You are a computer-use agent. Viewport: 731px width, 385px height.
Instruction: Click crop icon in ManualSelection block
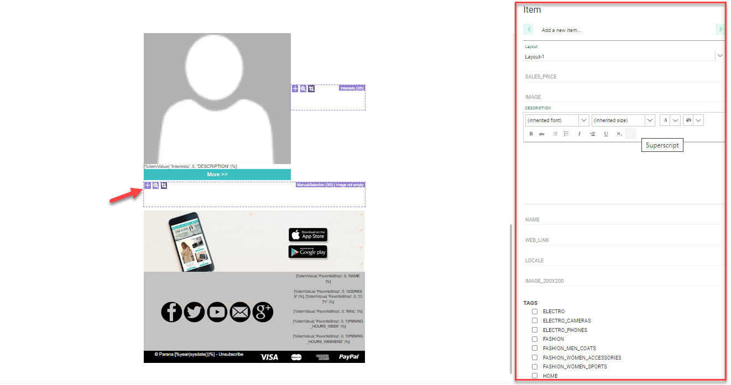point(164,186)
